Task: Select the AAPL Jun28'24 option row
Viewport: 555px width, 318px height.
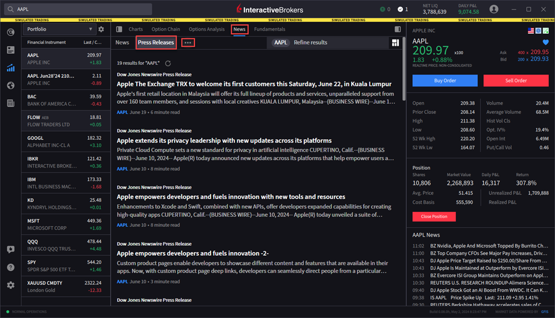Action: tap(66, 79)
